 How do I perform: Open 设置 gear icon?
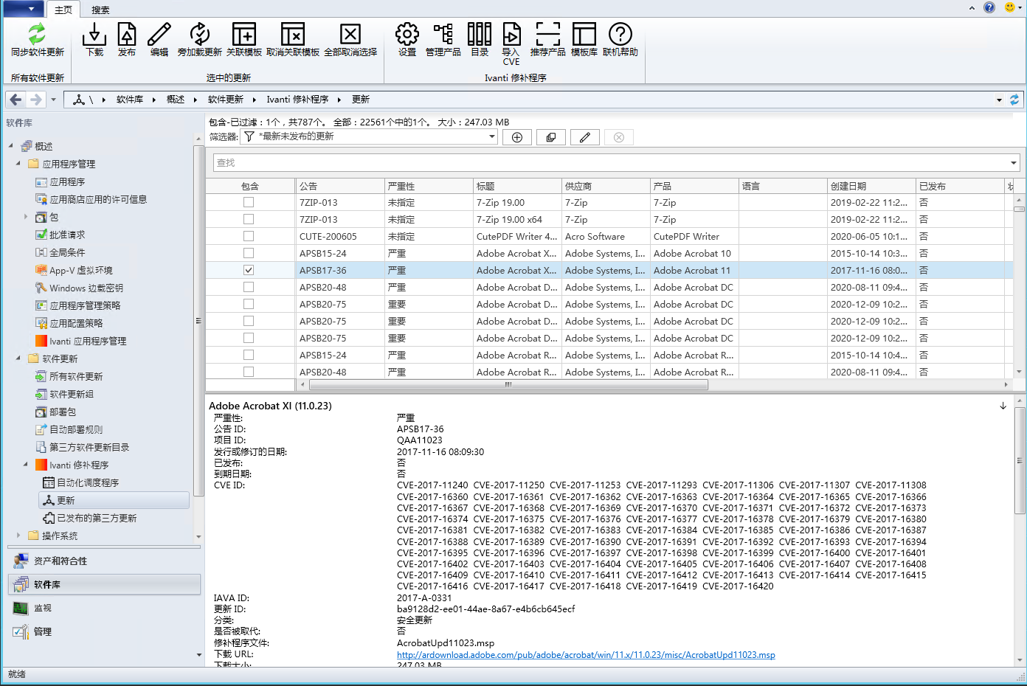[407, 34]
